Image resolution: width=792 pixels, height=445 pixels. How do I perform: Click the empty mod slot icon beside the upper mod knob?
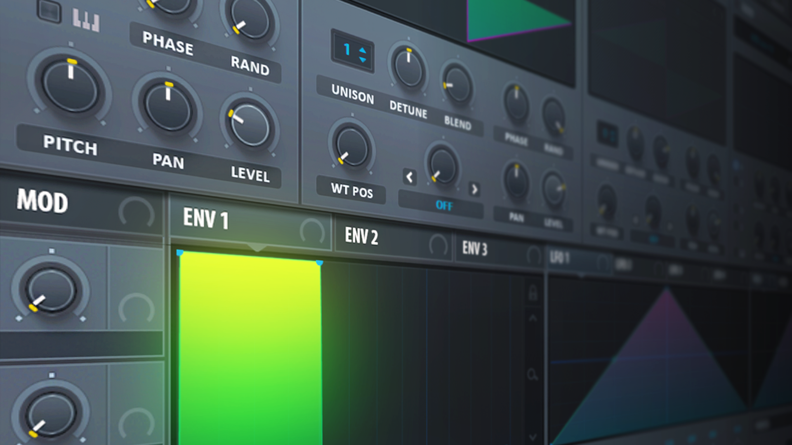[136, 308]
